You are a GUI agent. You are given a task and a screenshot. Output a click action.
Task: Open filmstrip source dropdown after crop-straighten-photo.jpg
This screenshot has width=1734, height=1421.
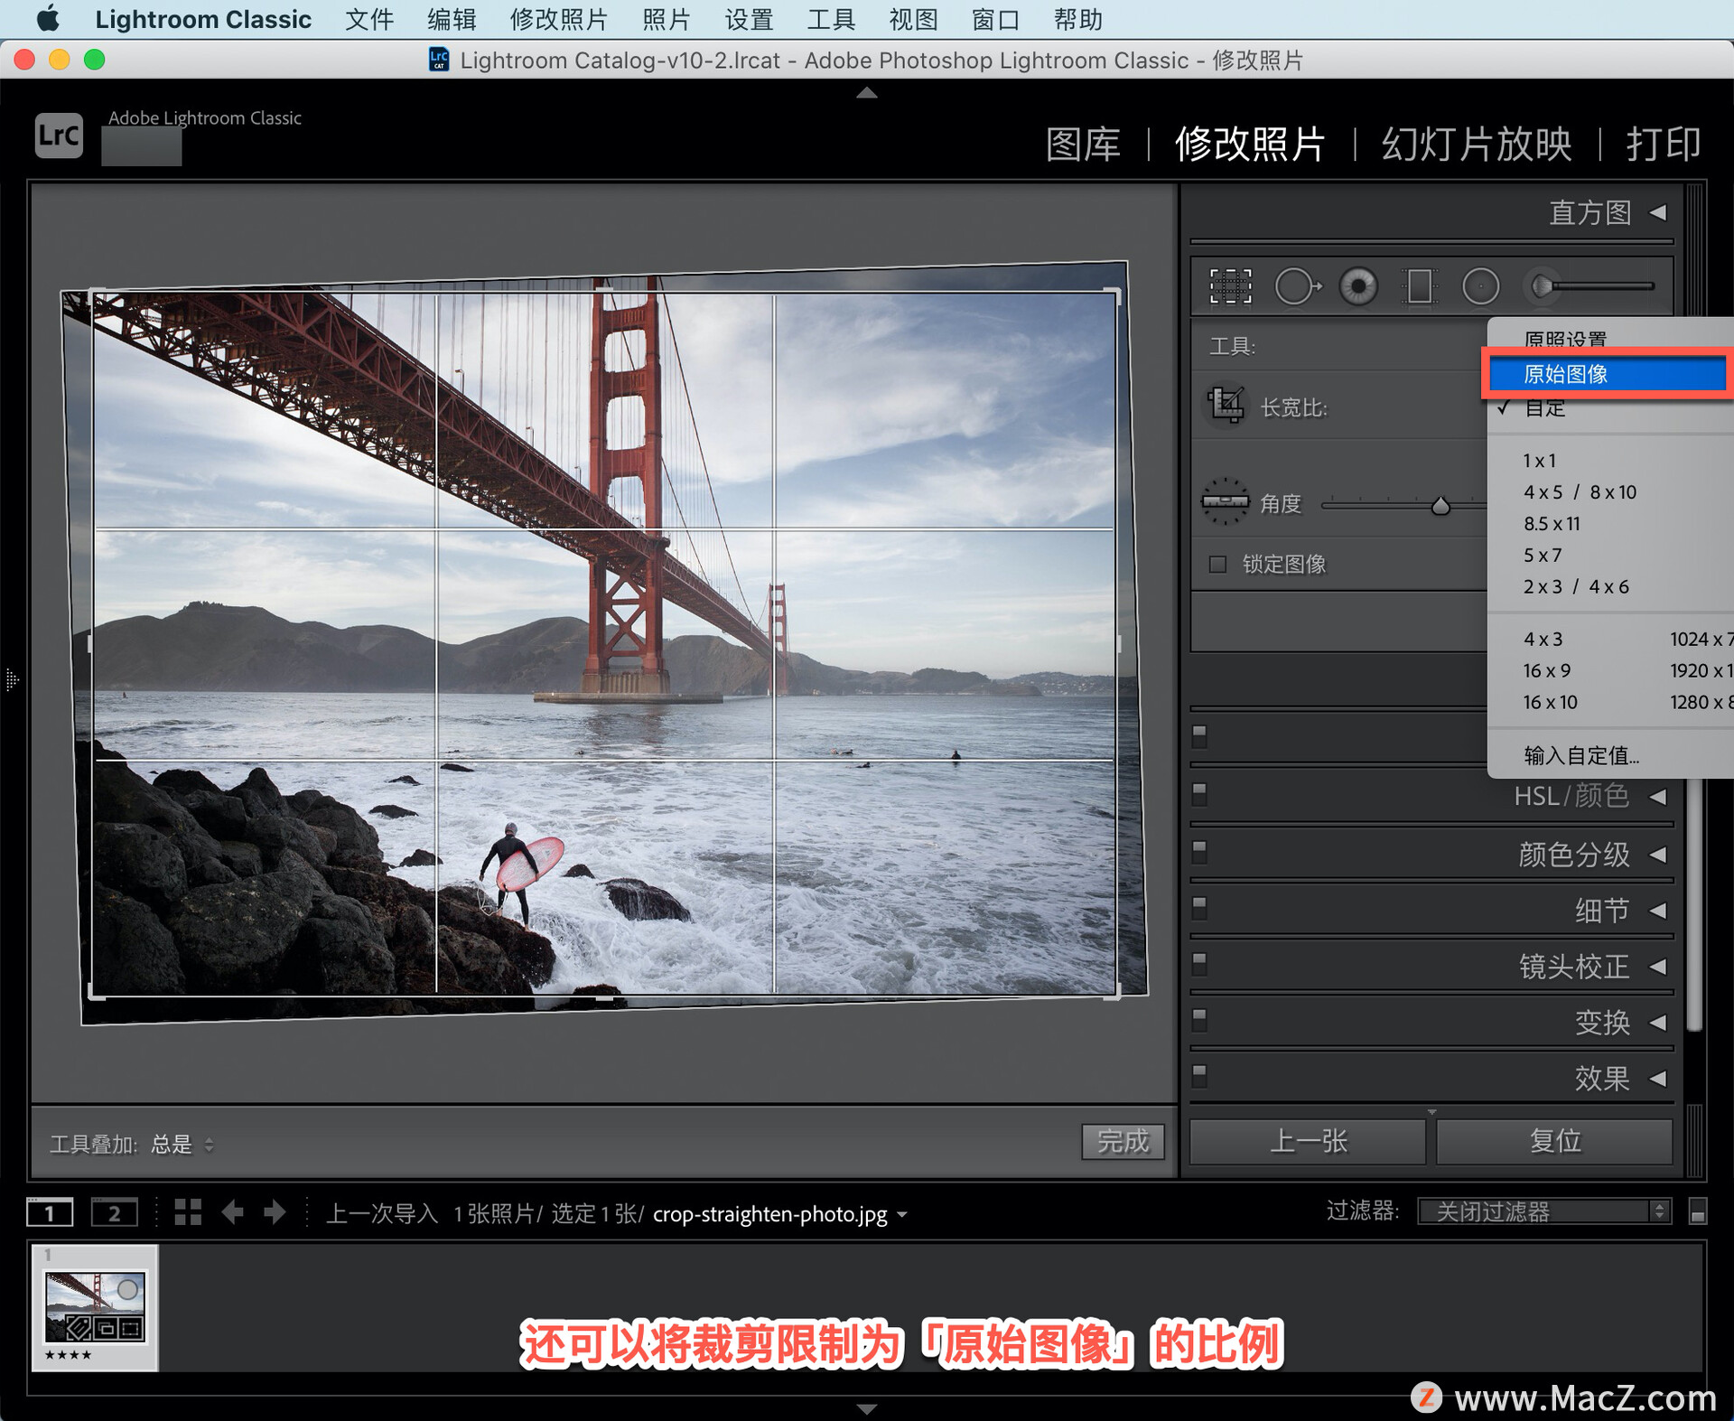point(902,1215)
